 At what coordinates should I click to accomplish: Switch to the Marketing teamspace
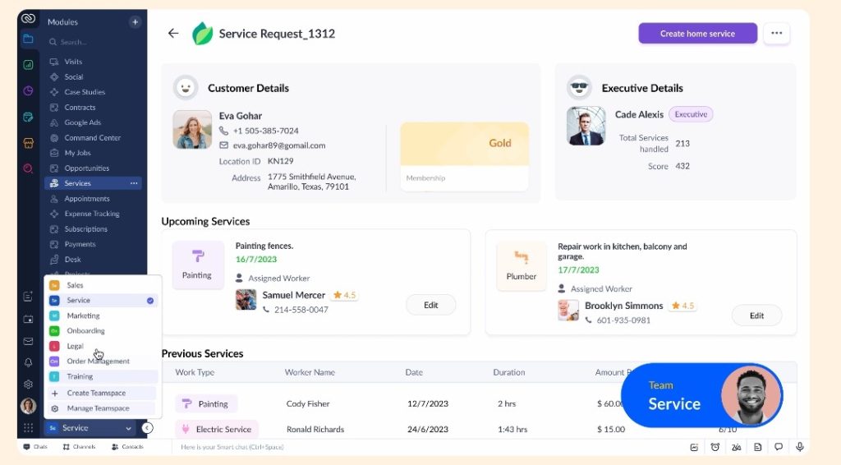tap(102, 316)
